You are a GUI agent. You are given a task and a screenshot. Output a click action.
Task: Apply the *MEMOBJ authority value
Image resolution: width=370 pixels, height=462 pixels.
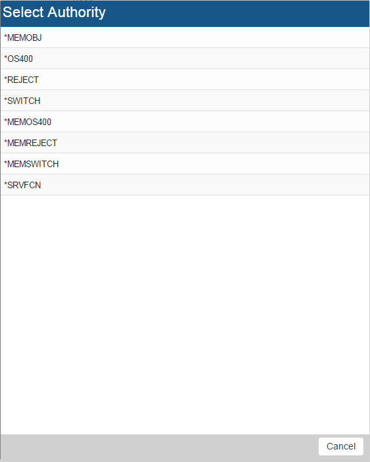coord(185,38)
